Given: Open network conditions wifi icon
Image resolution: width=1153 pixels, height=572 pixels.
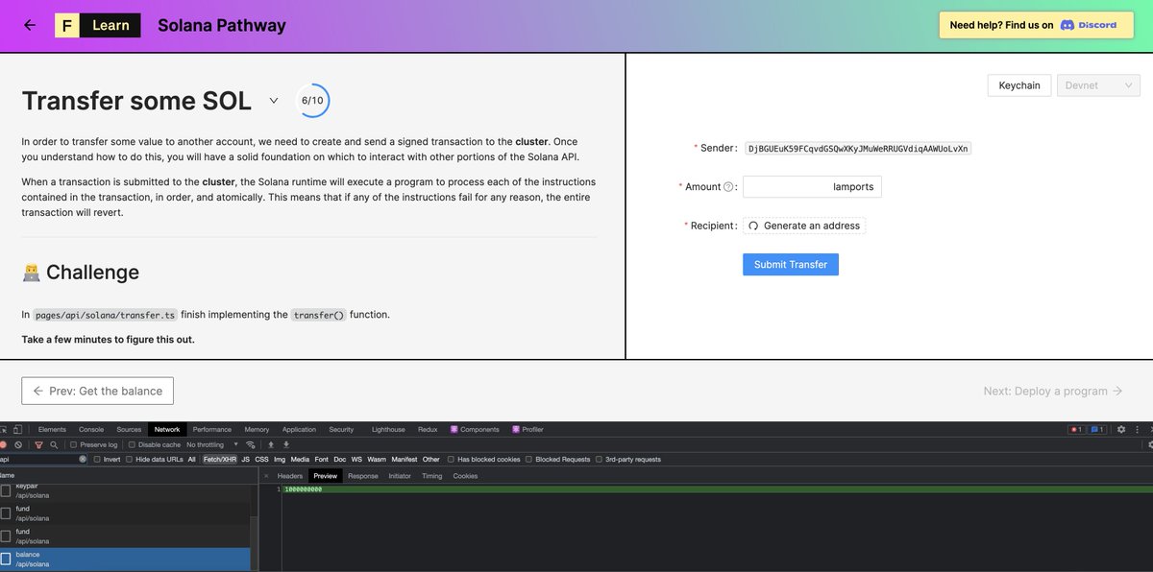Looking at the screenshot, I should coord(250,445).
